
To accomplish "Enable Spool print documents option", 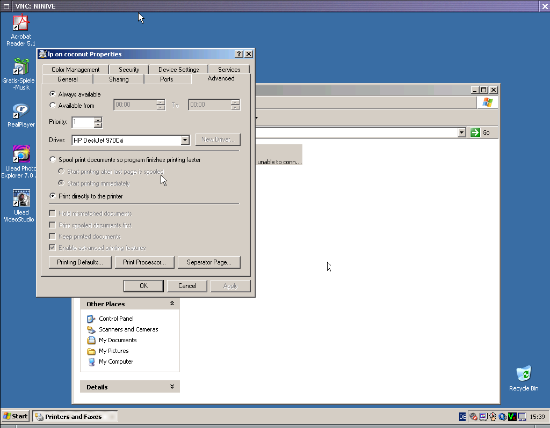I will click(x=53, y=160).
